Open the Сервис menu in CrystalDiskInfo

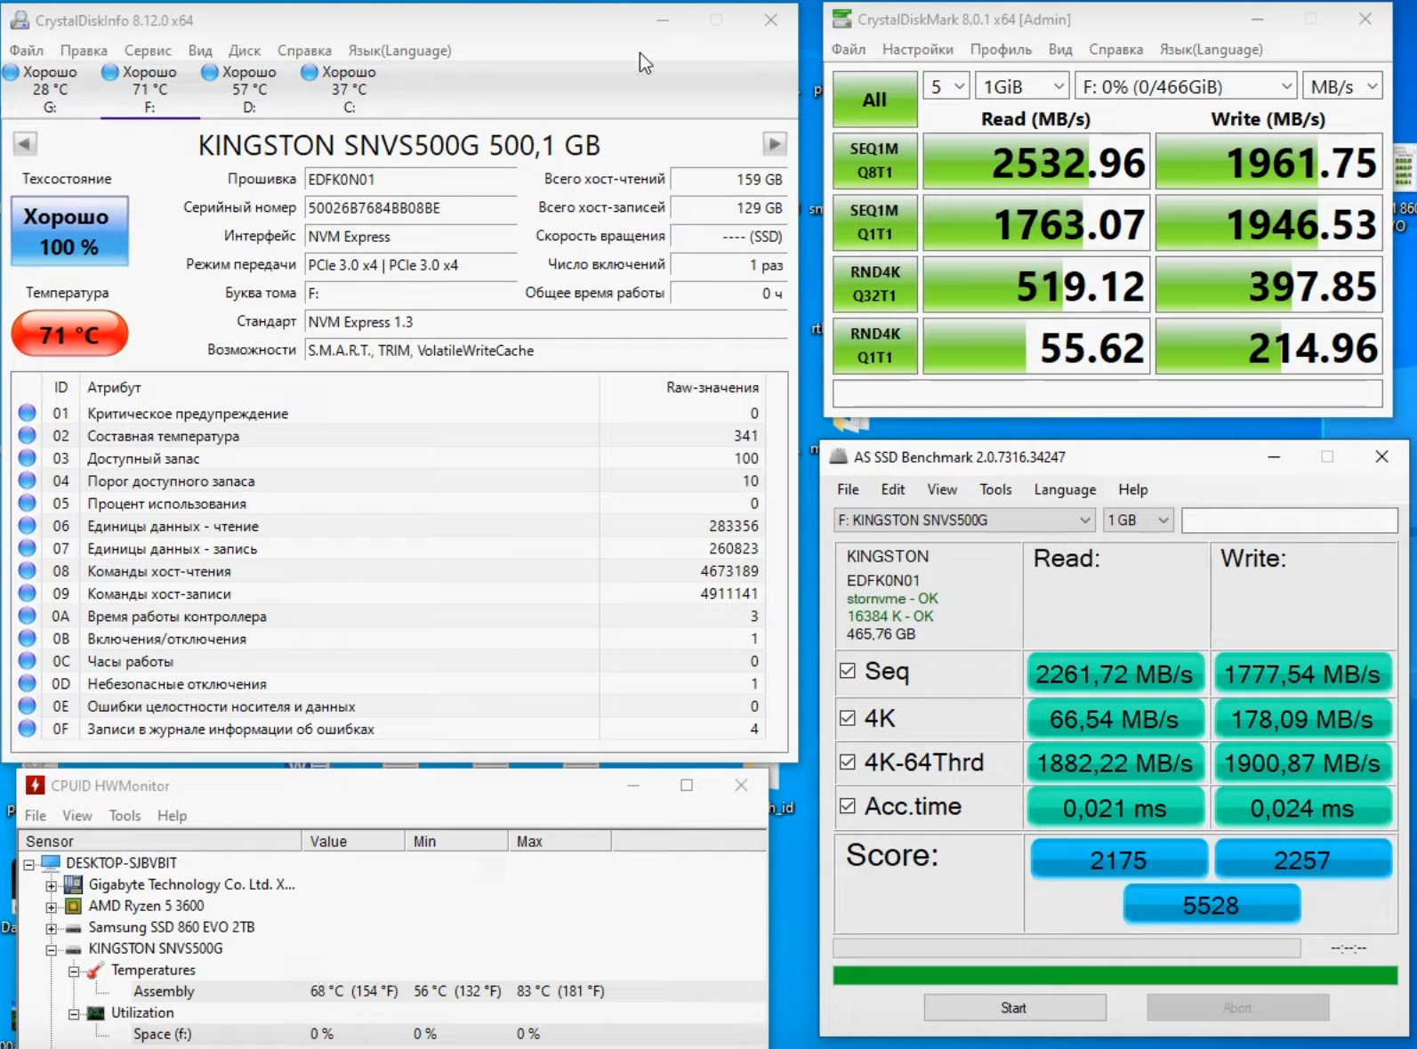point(148,51)
